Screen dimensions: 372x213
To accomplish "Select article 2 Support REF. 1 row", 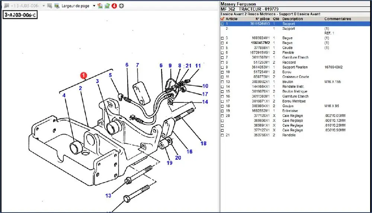I will tap(295, 31).
